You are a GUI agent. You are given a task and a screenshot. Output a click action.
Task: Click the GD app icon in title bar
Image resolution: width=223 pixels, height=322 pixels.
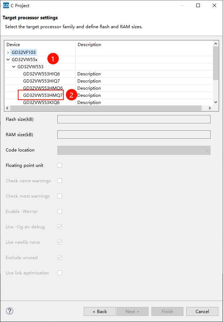click(6, 5)
